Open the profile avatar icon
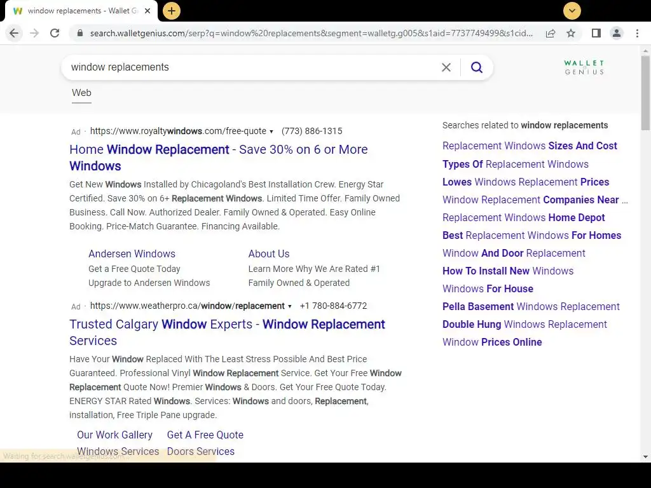Viewport: 651px width, 488px height. pyautogui.click(x=617, y=33)
